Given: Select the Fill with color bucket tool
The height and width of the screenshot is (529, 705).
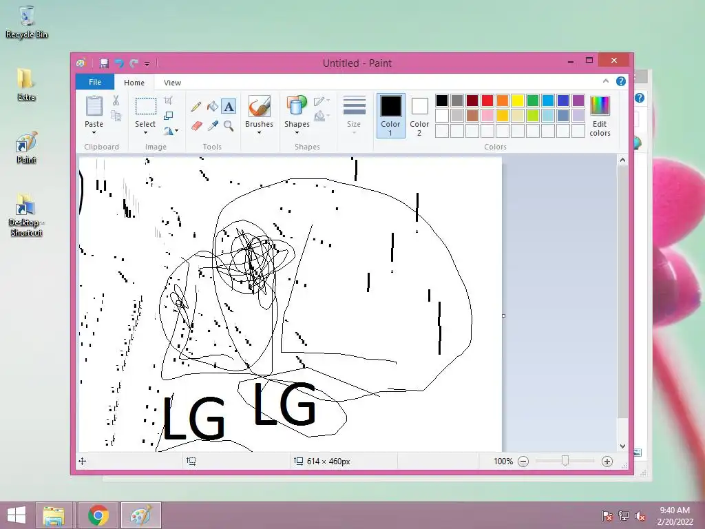Looking at the screenshot, I should pos(212,107).
